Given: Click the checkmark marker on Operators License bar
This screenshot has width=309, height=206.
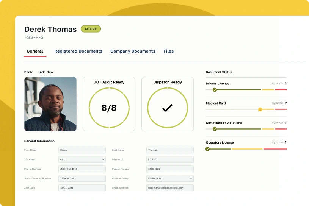Looking at the screenshot, I should [207, 149].
